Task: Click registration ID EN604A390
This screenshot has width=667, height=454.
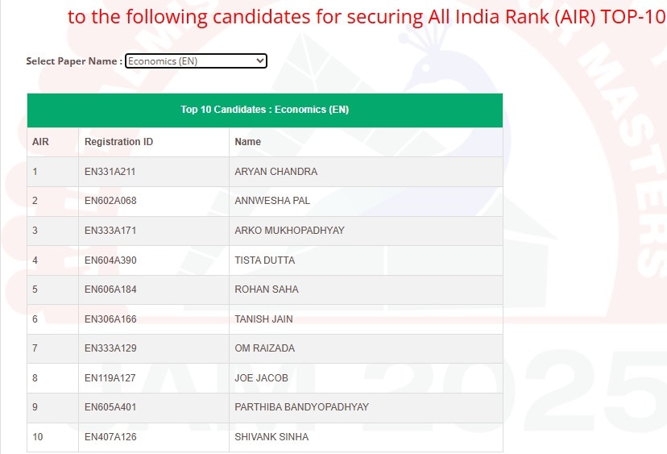Action: coord(110,260)
